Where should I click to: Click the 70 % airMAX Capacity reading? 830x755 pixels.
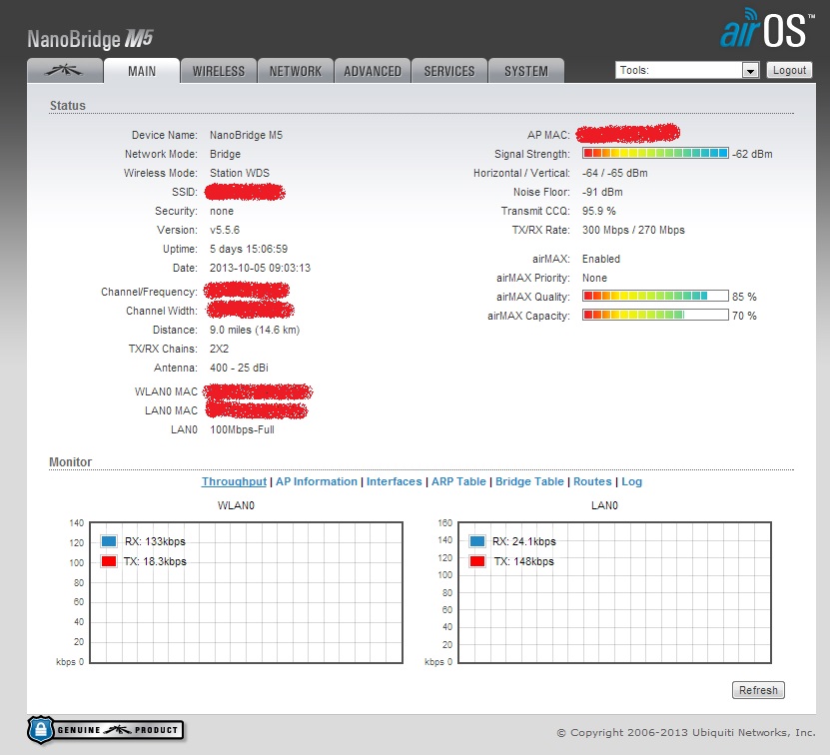tap(744, 316)
